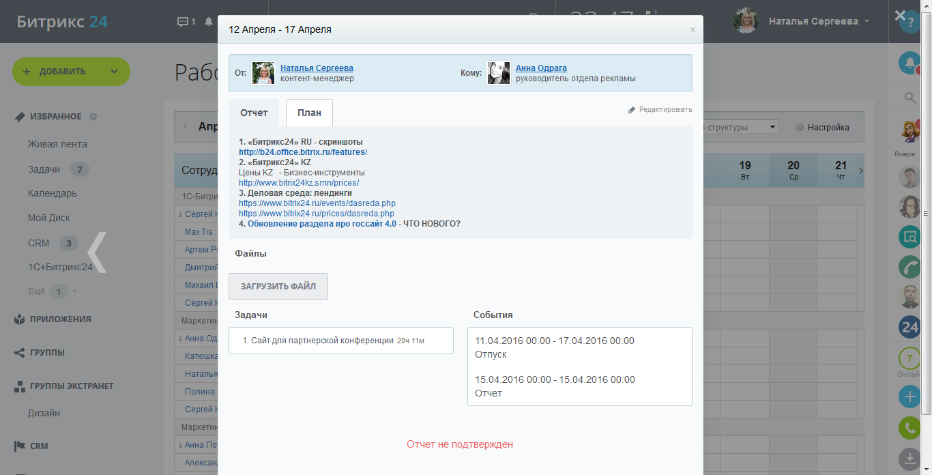932x475 pixels.
Task: Open Мой Диск in left menu
Action: click(49, 218)
